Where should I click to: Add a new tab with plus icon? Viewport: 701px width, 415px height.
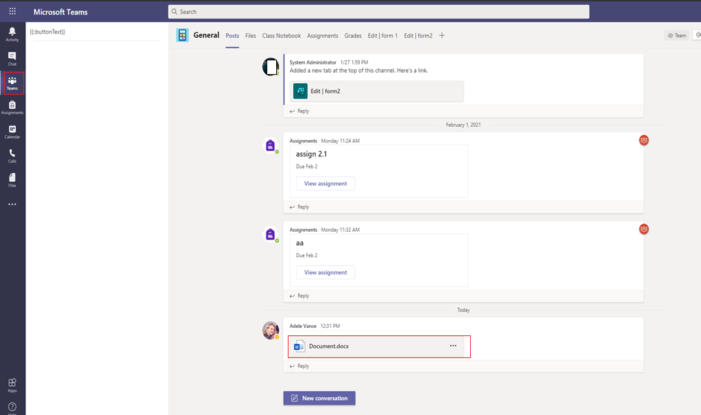click(442, 36)
